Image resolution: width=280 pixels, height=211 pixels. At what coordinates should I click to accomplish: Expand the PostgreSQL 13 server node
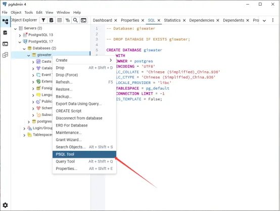[20, 35]
